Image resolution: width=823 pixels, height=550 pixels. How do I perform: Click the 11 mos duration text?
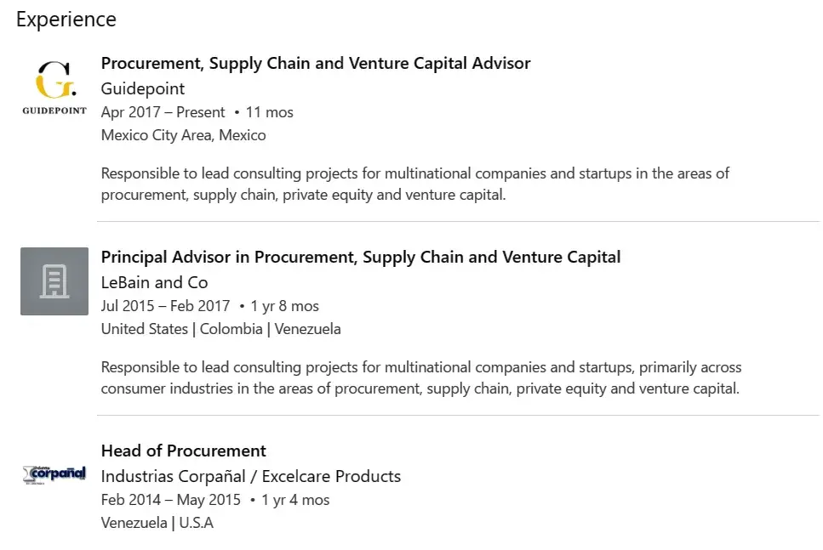270,112
